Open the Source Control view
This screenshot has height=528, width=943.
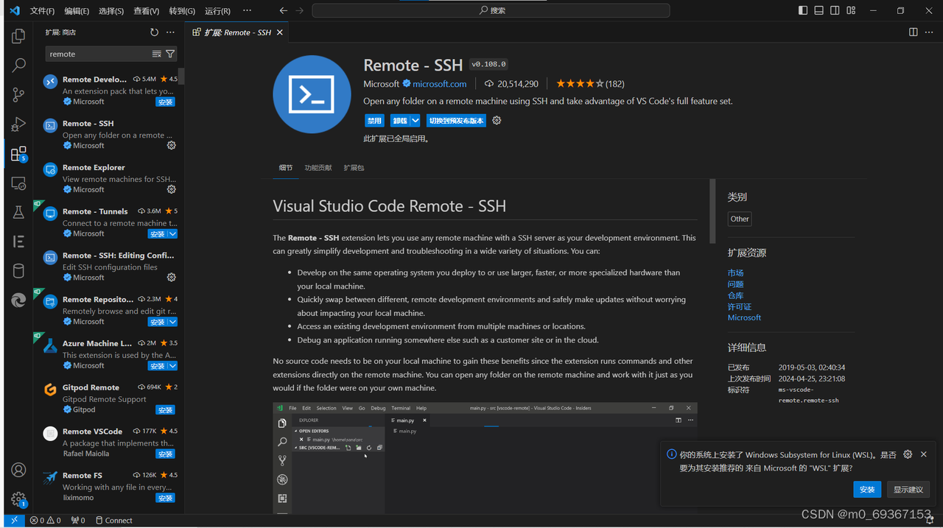[x=18, y=95]
